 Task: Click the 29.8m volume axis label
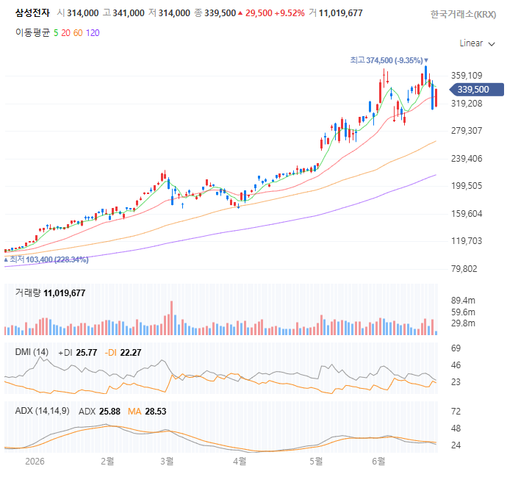coord(463,323)
